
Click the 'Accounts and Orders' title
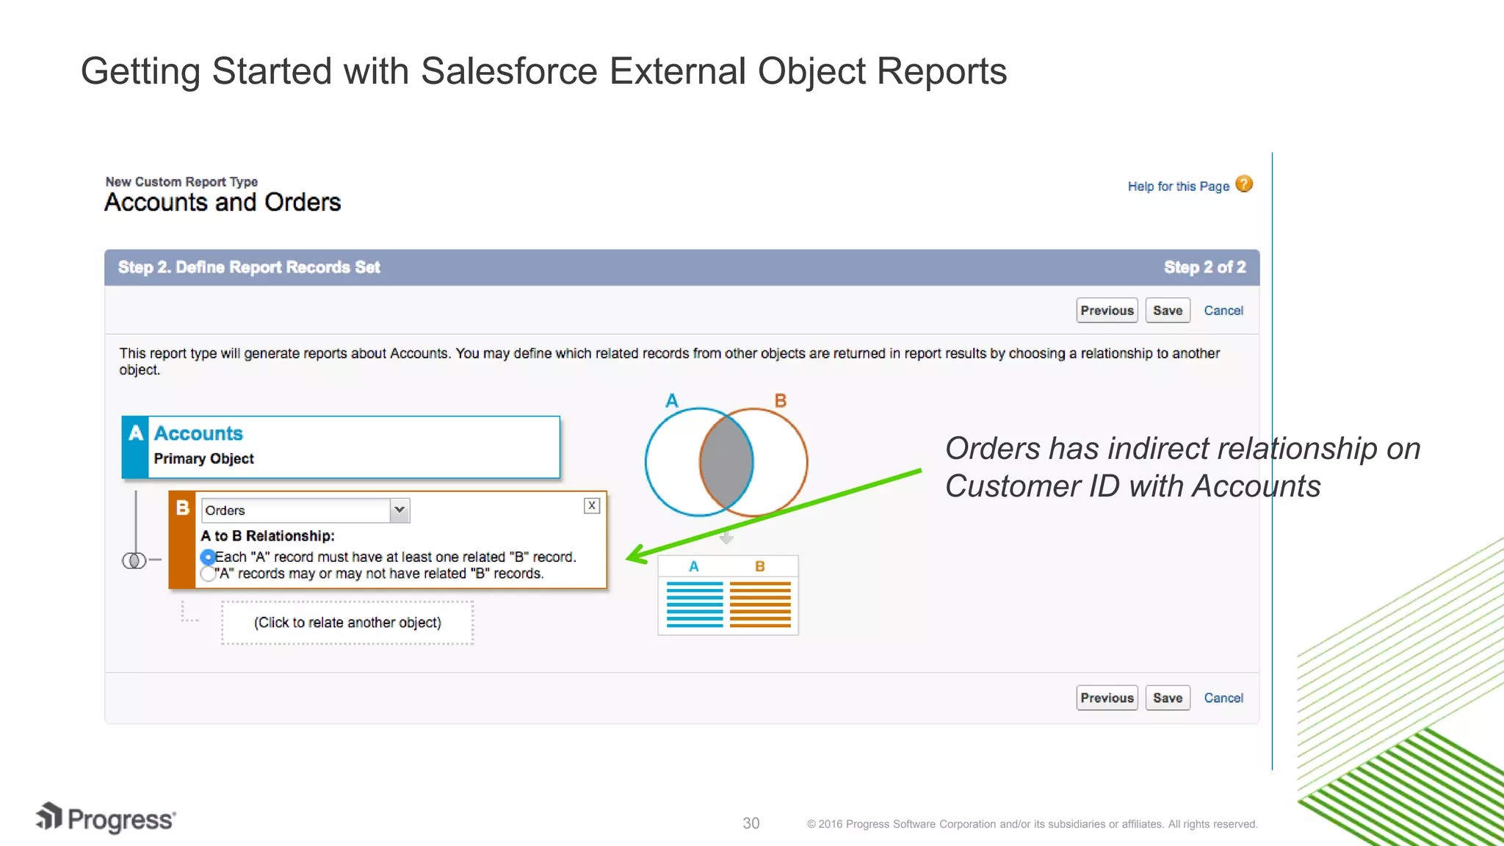(223, 203)
